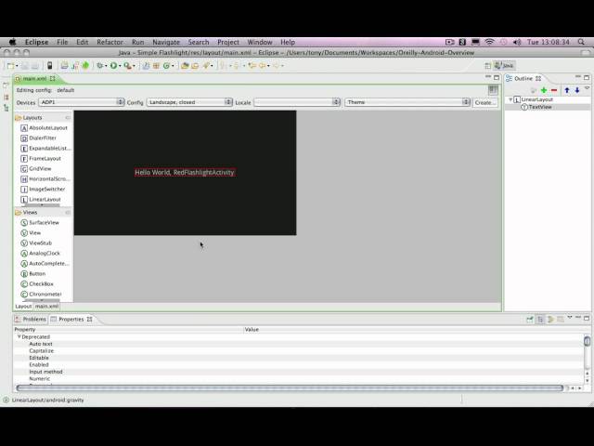Open the Config dropdown Landscape, closed
This screenshot has width=594, height=446.
189,102
